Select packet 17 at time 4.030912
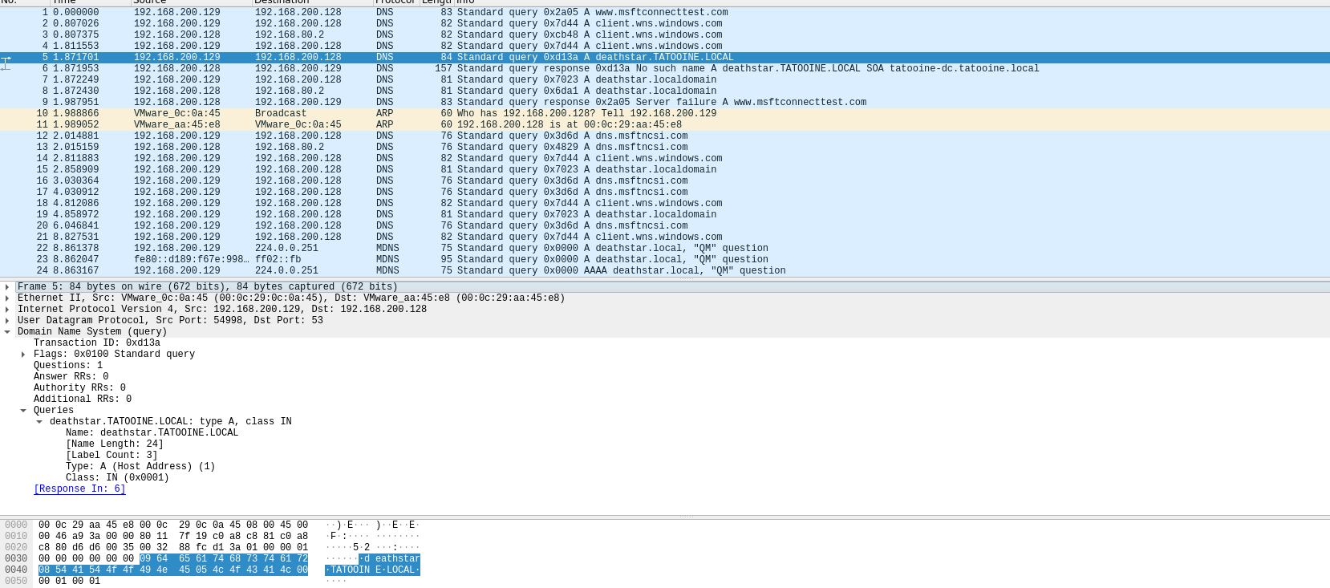This screenshot has width=1330, height=588. (665, 193)
